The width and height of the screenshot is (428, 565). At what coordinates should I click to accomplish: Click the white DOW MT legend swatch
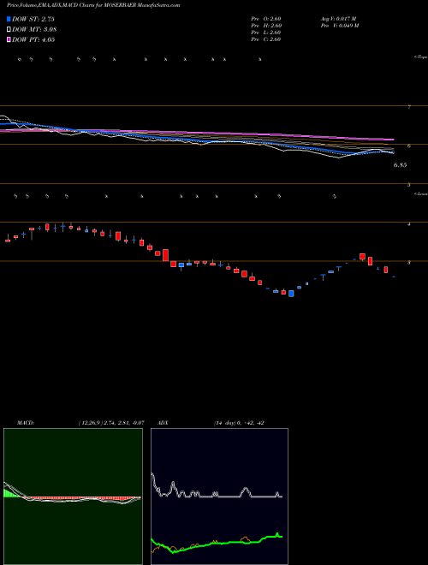(x=9, y=30)
